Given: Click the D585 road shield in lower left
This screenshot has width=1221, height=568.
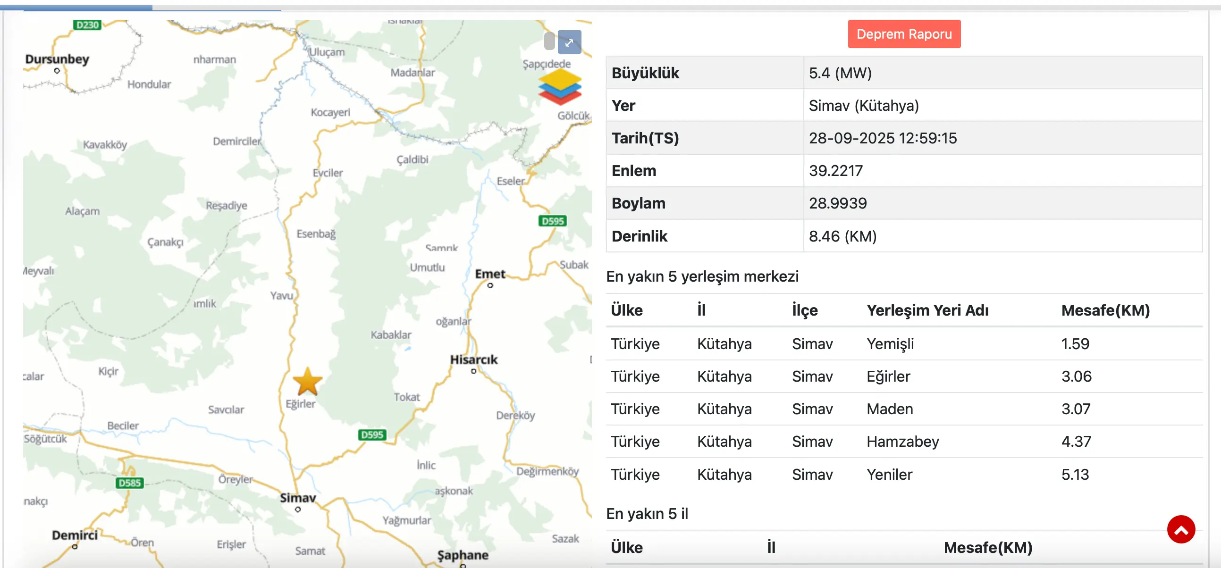Looking at the screenshot, I should [129, 483].
